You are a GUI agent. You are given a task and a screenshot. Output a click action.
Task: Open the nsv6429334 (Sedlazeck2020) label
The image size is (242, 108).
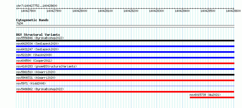(38, 44)
